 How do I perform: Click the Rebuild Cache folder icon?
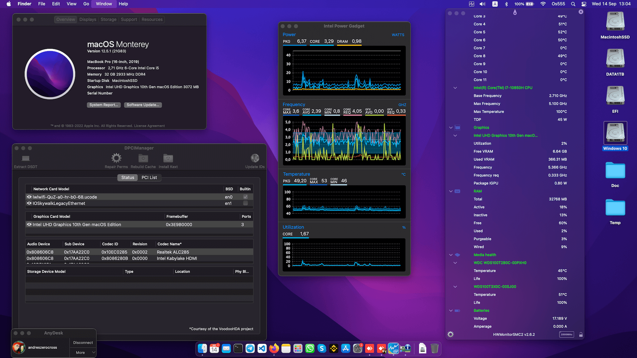click(143, 158)
